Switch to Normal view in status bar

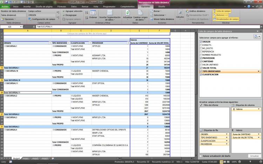pyautogui.click(x=221, y=162)
